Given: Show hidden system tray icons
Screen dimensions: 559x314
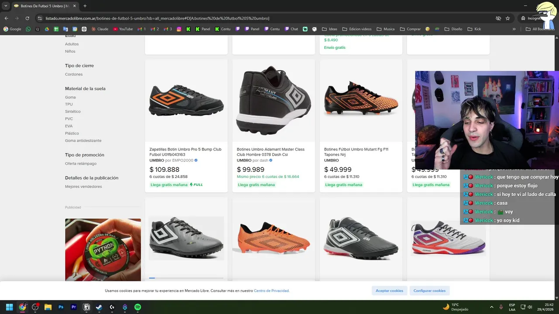Looking at the screenshot, I should 491,307.
